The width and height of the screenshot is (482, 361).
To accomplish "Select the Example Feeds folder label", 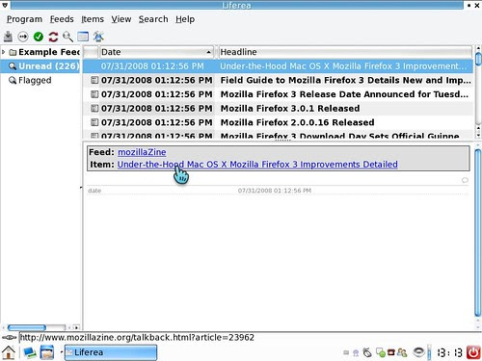I will click(49, 52).
